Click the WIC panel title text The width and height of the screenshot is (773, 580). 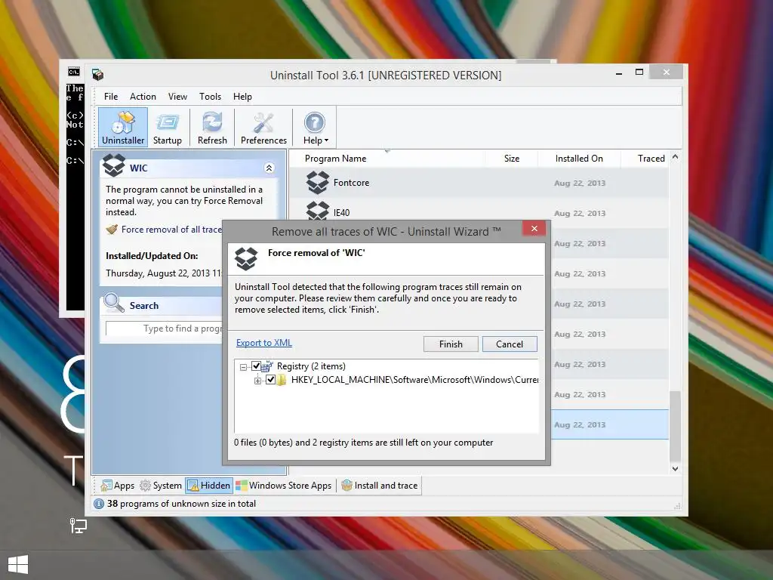(x=139, y=168)
